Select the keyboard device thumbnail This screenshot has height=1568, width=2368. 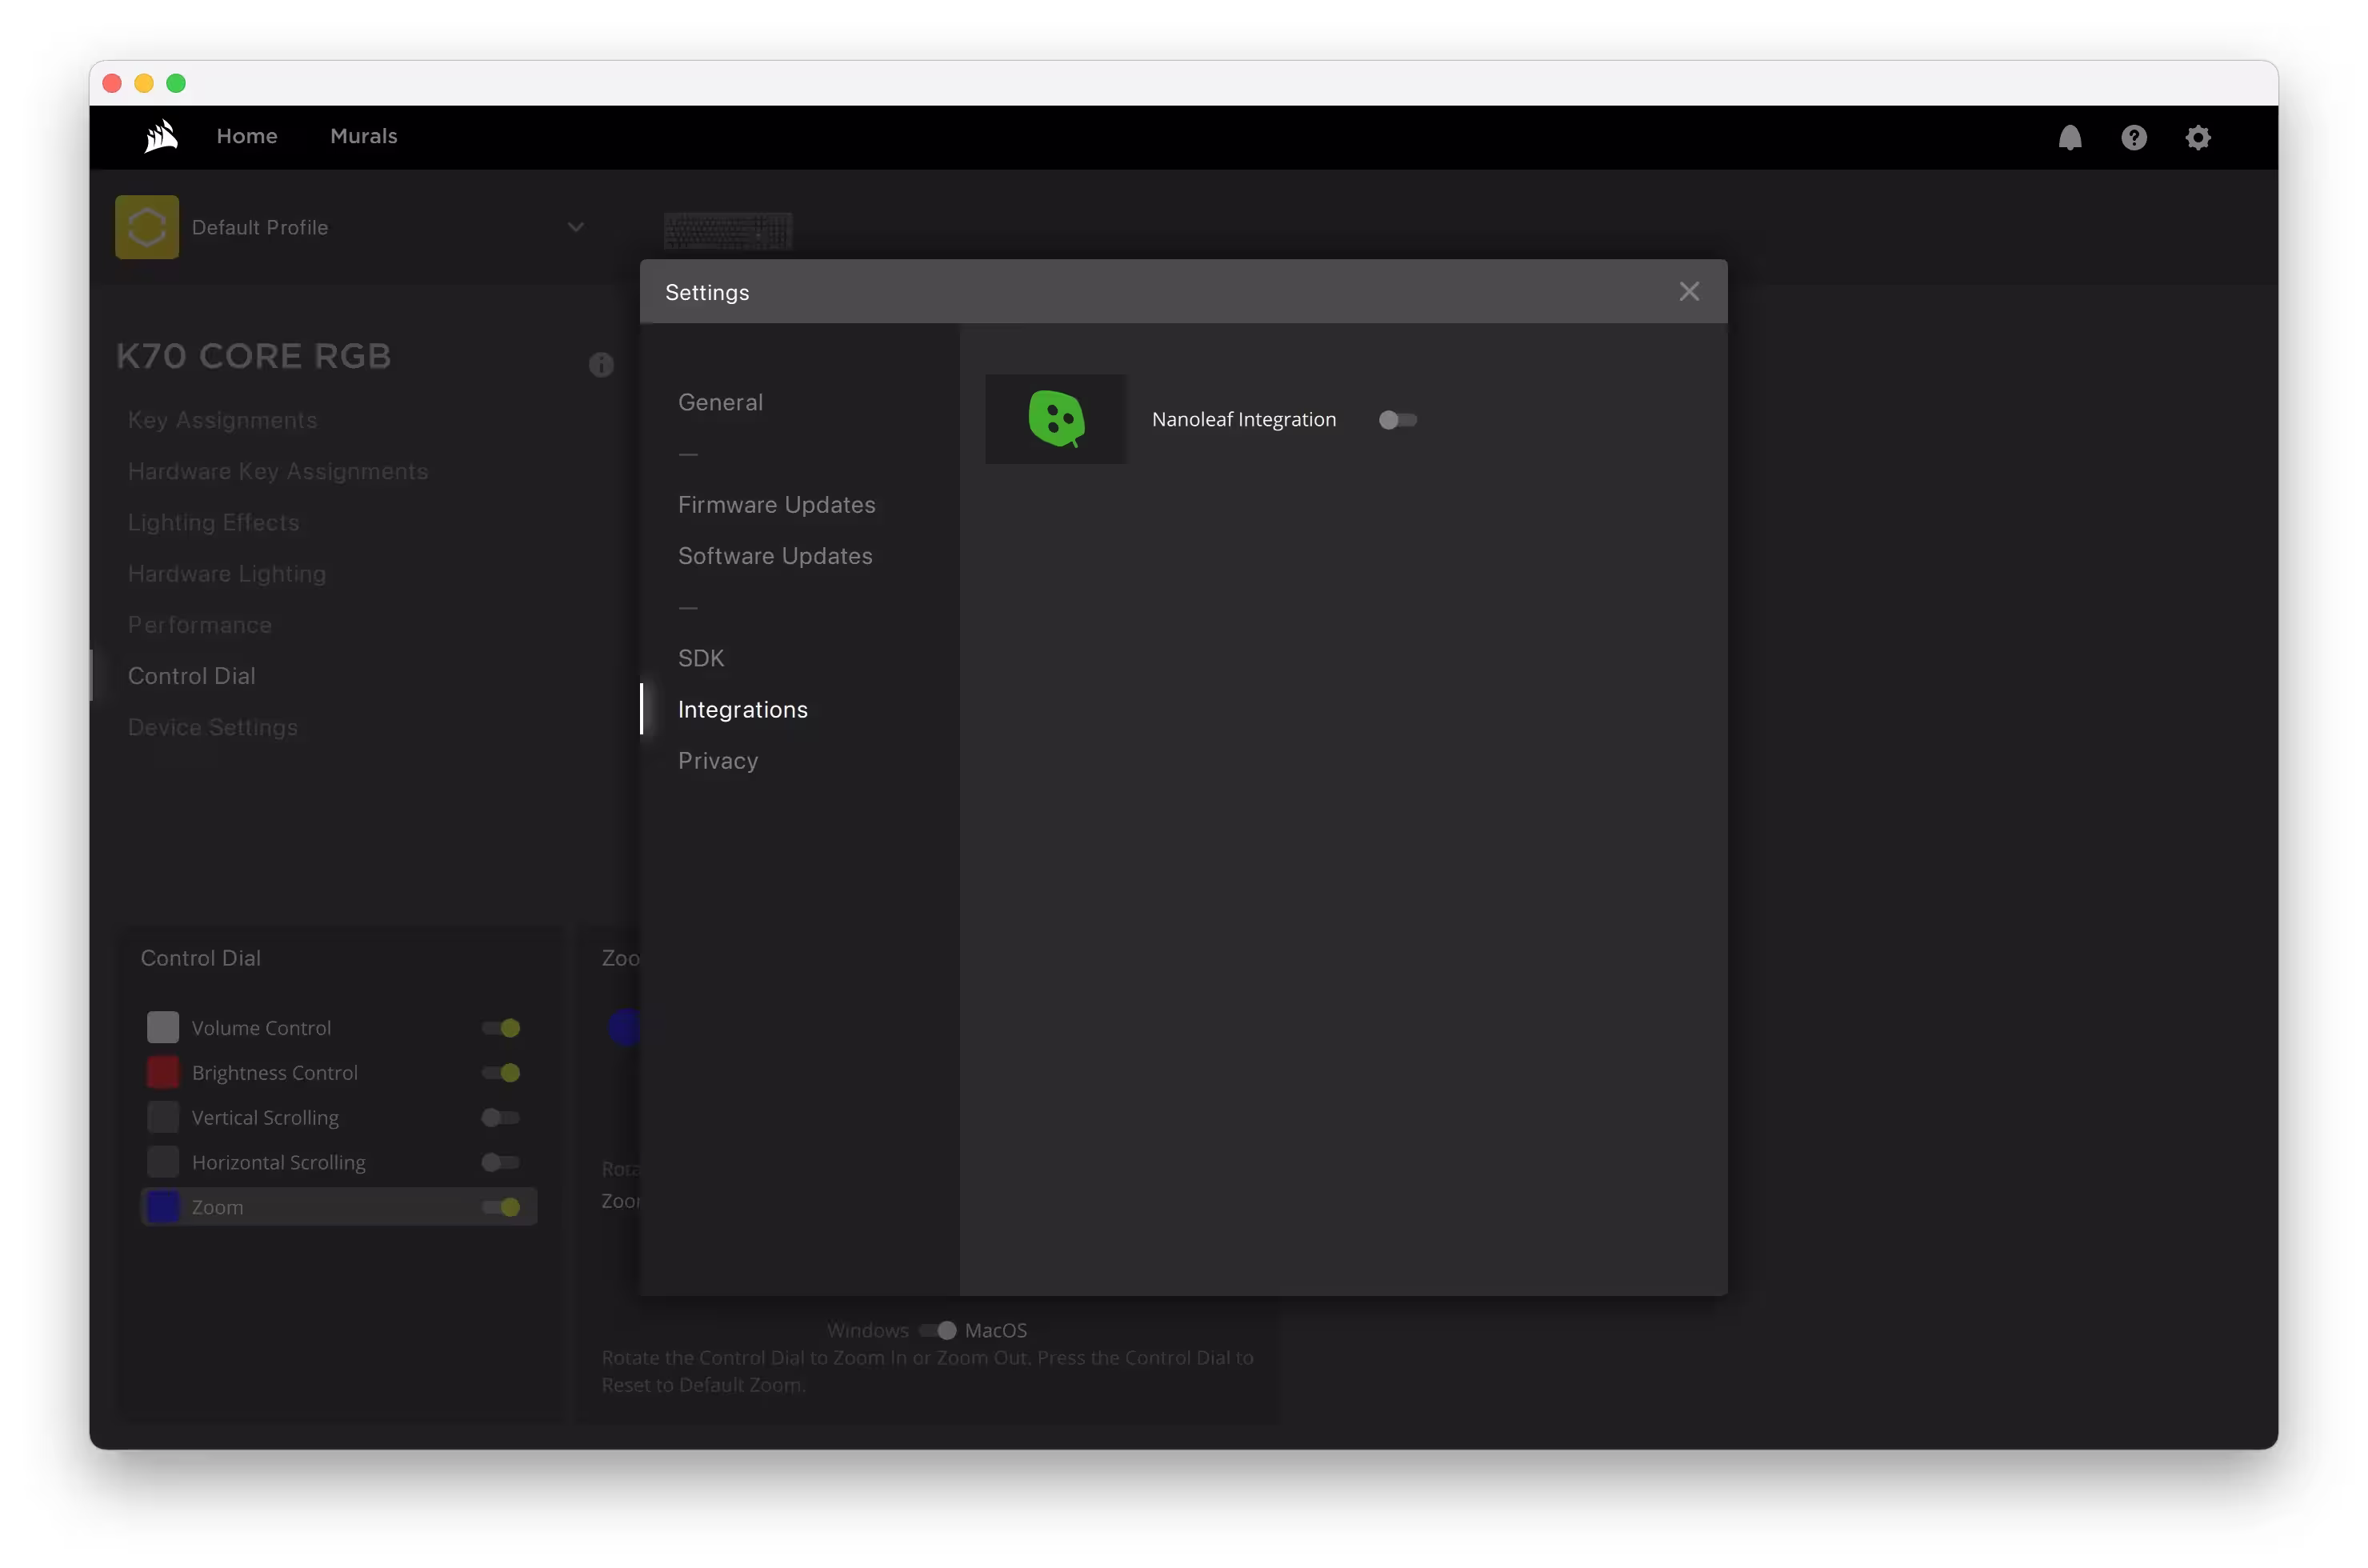click(728, 230)
